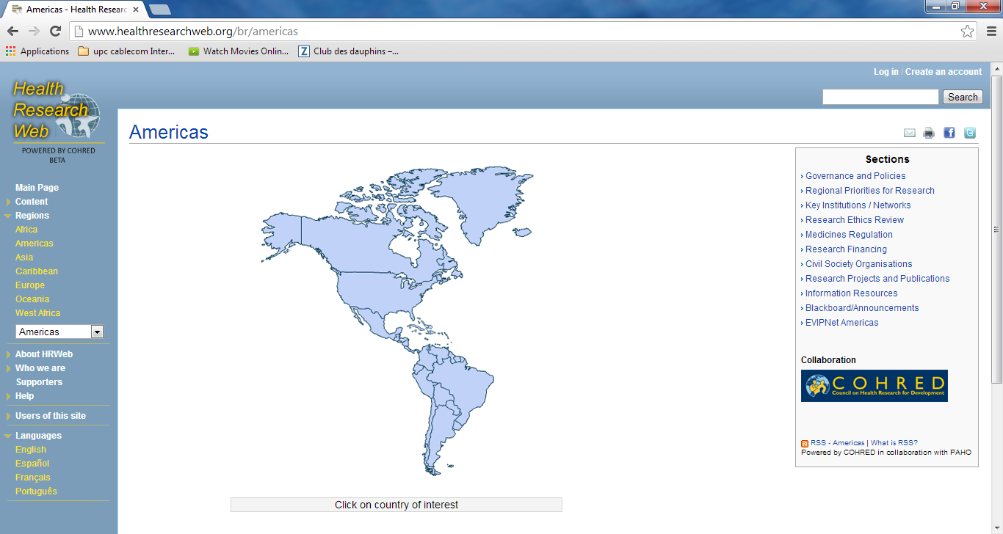Bookmark page with star icon
1003x534 pixels.
[967, 32]
